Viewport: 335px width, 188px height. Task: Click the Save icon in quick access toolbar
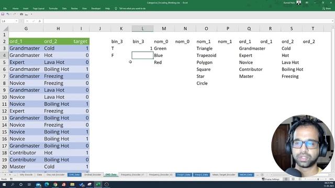[3, 14]
